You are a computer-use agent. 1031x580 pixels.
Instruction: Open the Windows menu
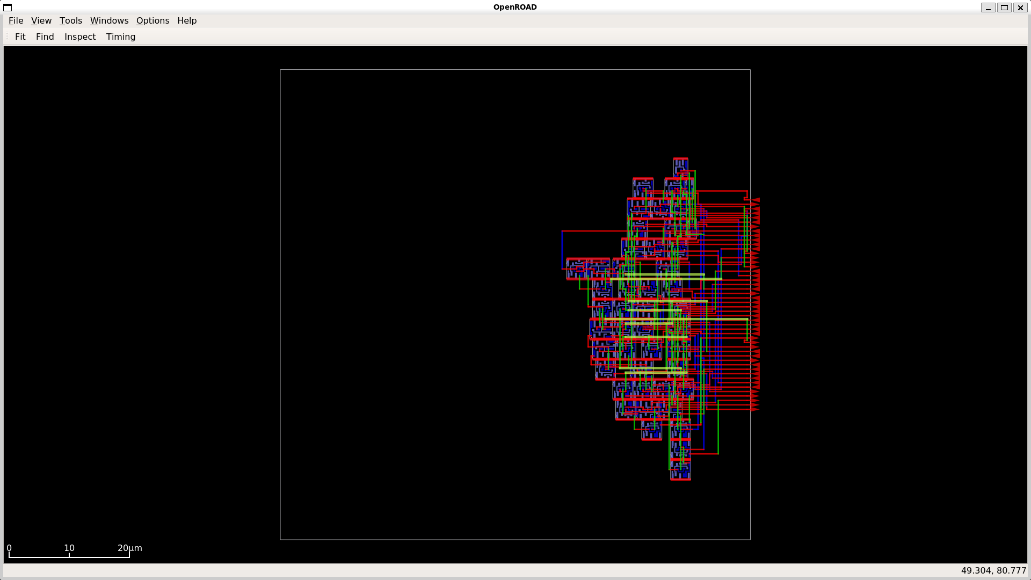(109, 20)
